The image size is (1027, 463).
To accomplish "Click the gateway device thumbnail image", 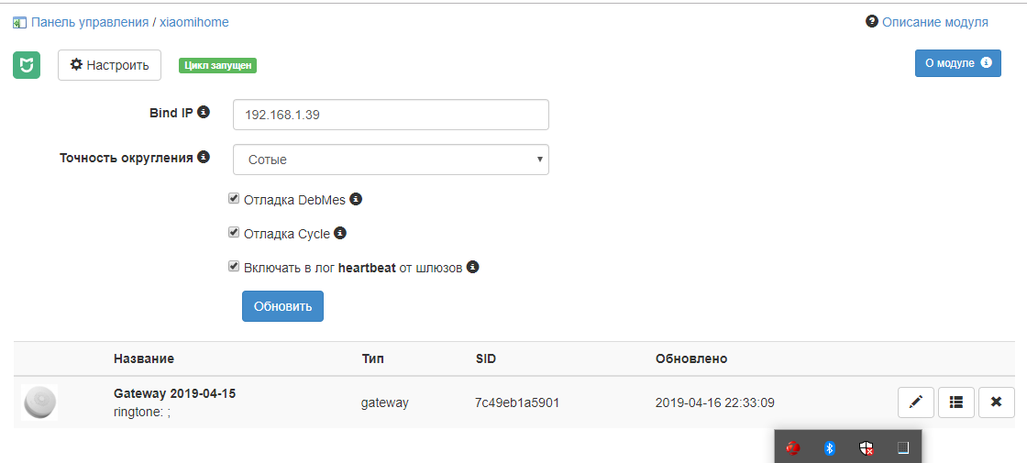I will coord(39,402).
